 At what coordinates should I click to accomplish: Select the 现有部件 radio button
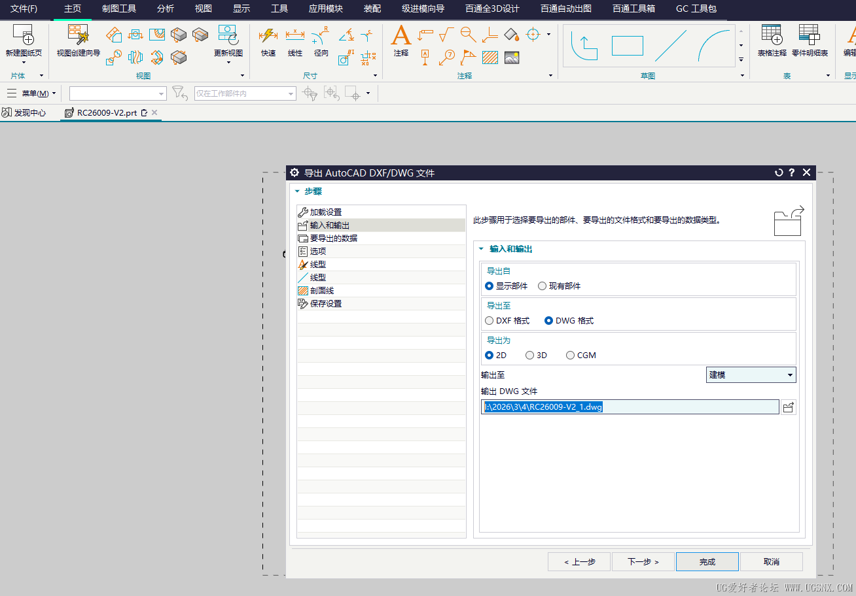point(542,286)
